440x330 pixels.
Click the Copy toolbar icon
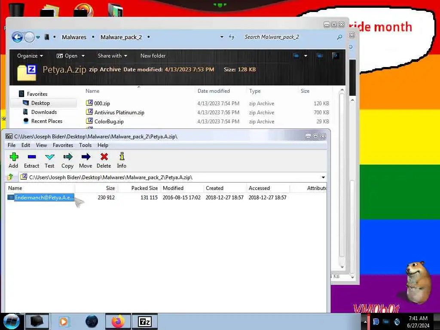click(67, 160)
